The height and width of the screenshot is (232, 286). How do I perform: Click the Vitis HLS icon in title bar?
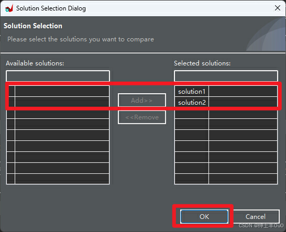coord(9,8)
